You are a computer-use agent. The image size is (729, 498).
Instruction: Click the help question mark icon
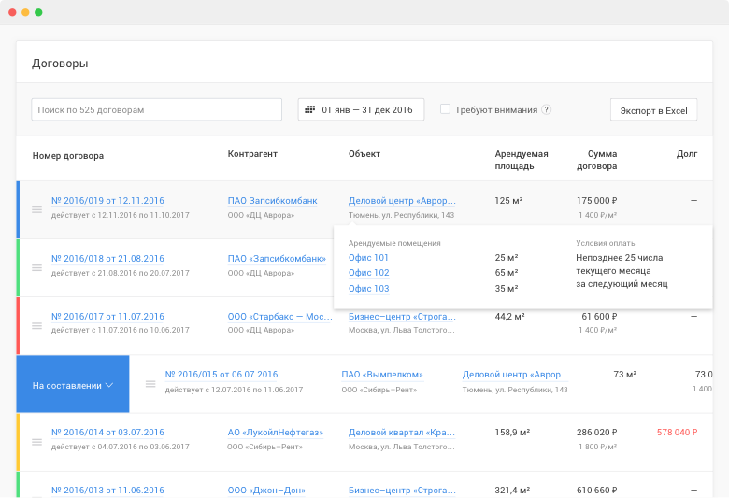(547, 109)
